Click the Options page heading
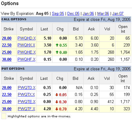This screenshot has width=132, height=120. 10,4
